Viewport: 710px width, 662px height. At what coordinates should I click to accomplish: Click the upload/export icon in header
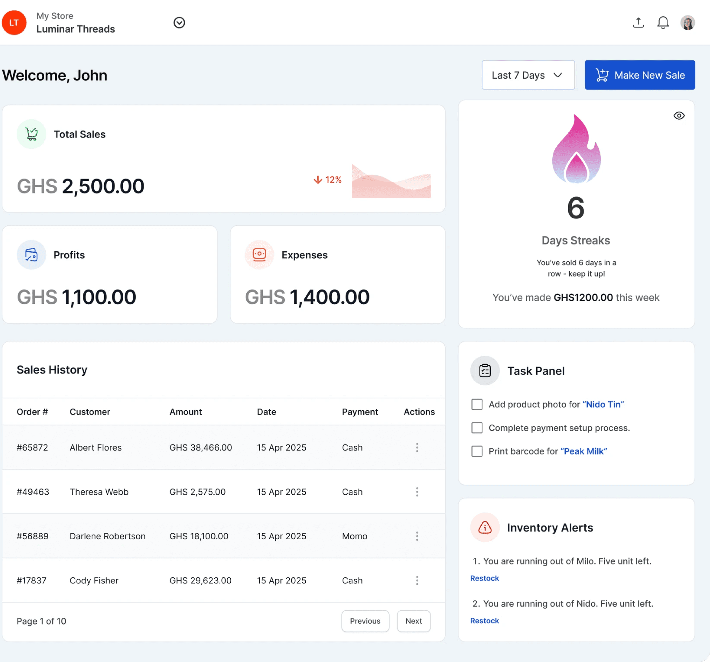638,23
